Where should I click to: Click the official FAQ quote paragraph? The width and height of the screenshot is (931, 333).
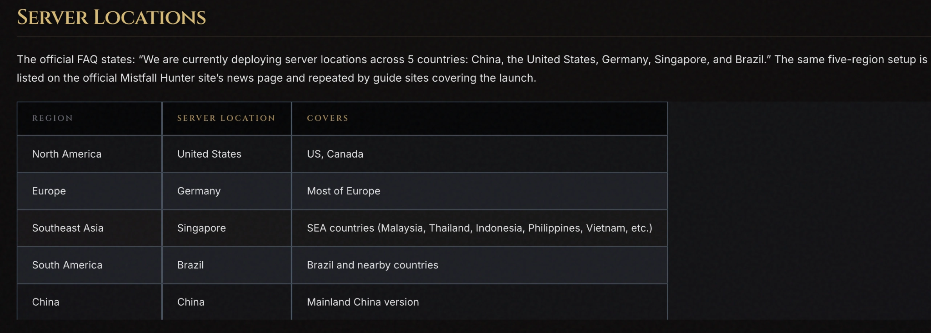472,69
